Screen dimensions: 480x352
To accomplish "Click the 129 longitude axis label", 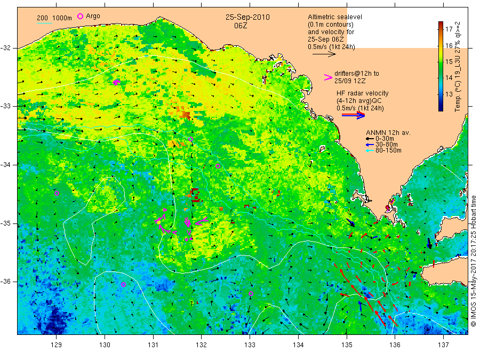I will click(x=57, y=345).
